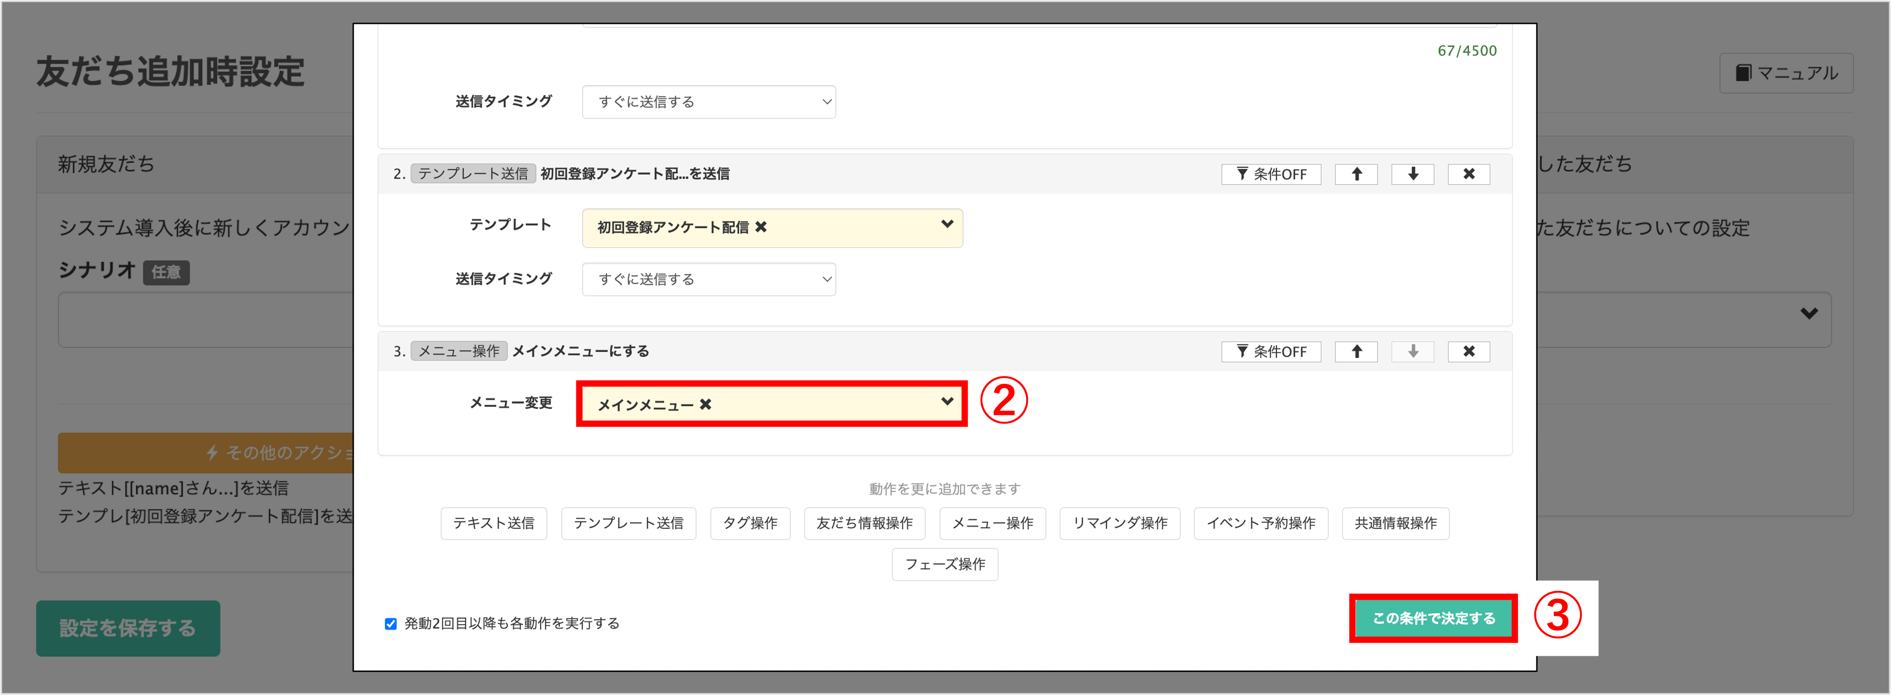Clear 初回登録アンケート配信 template selection
The width and height of the screenshot is (1891, 696).
pyautogui.click(x=761, y=227)
